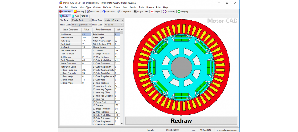
Task: Open the Results menu
Action: [133, 7]
